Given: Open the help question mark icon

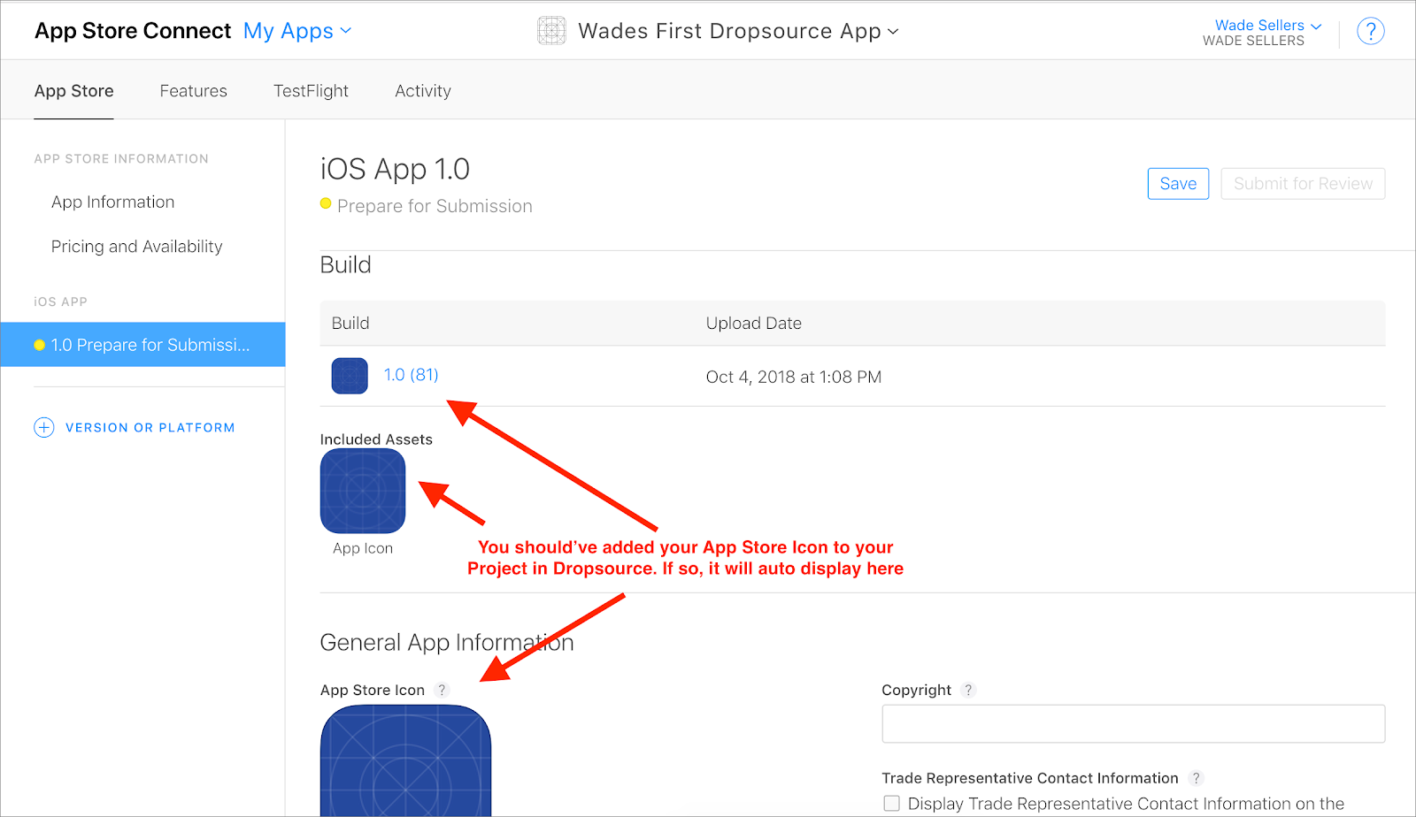Looking at the screenshot, I should (1370, 32).
